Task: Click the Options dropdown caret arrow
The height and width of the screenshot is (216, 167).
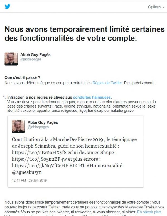Action: [164, 7]
